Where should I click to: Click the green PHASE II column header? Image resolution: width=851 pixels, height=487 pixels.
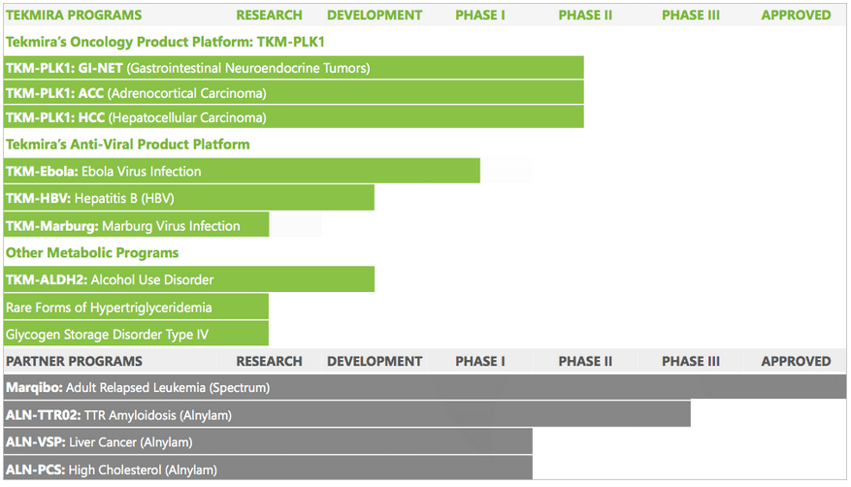pyautogui.click(x=585, y=16)
